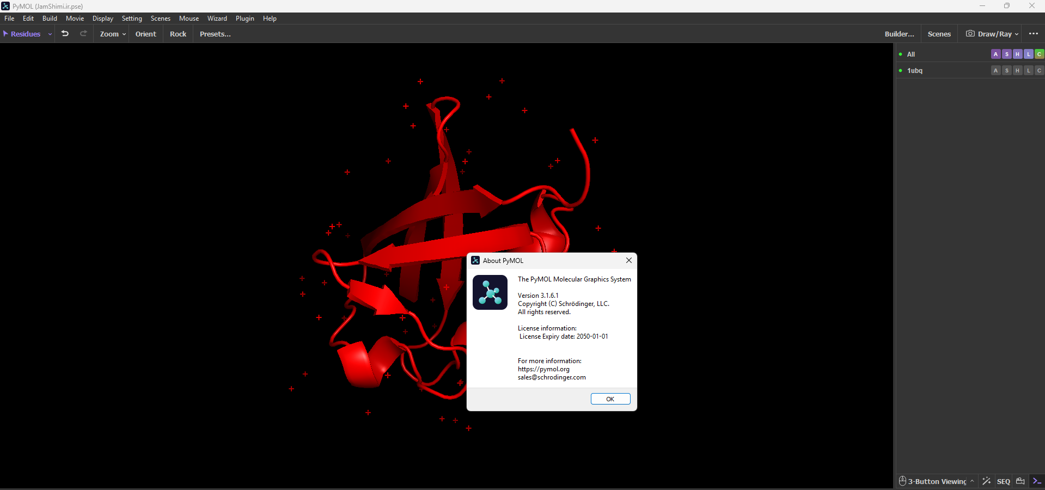This screenshot has width=1045, height=490.
Task: Click the undo arrow in the toolbar
Action: click(65, 34)
